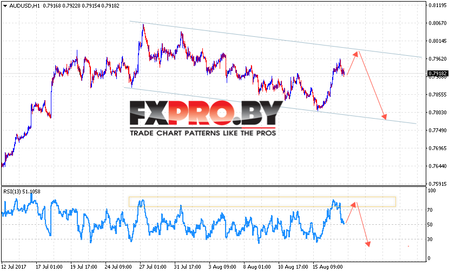449x273 pixels.
Task: Click the AUDUSD,H1 symbol label
Action: tap(25, 6)
